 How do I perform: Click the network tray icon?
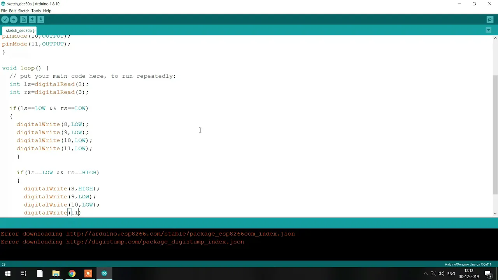(433, 274)
